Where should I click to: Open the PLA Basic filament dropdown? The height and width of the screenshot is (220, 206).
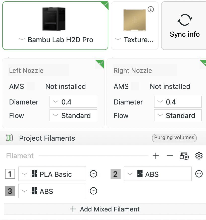click(x=52, y=174)
